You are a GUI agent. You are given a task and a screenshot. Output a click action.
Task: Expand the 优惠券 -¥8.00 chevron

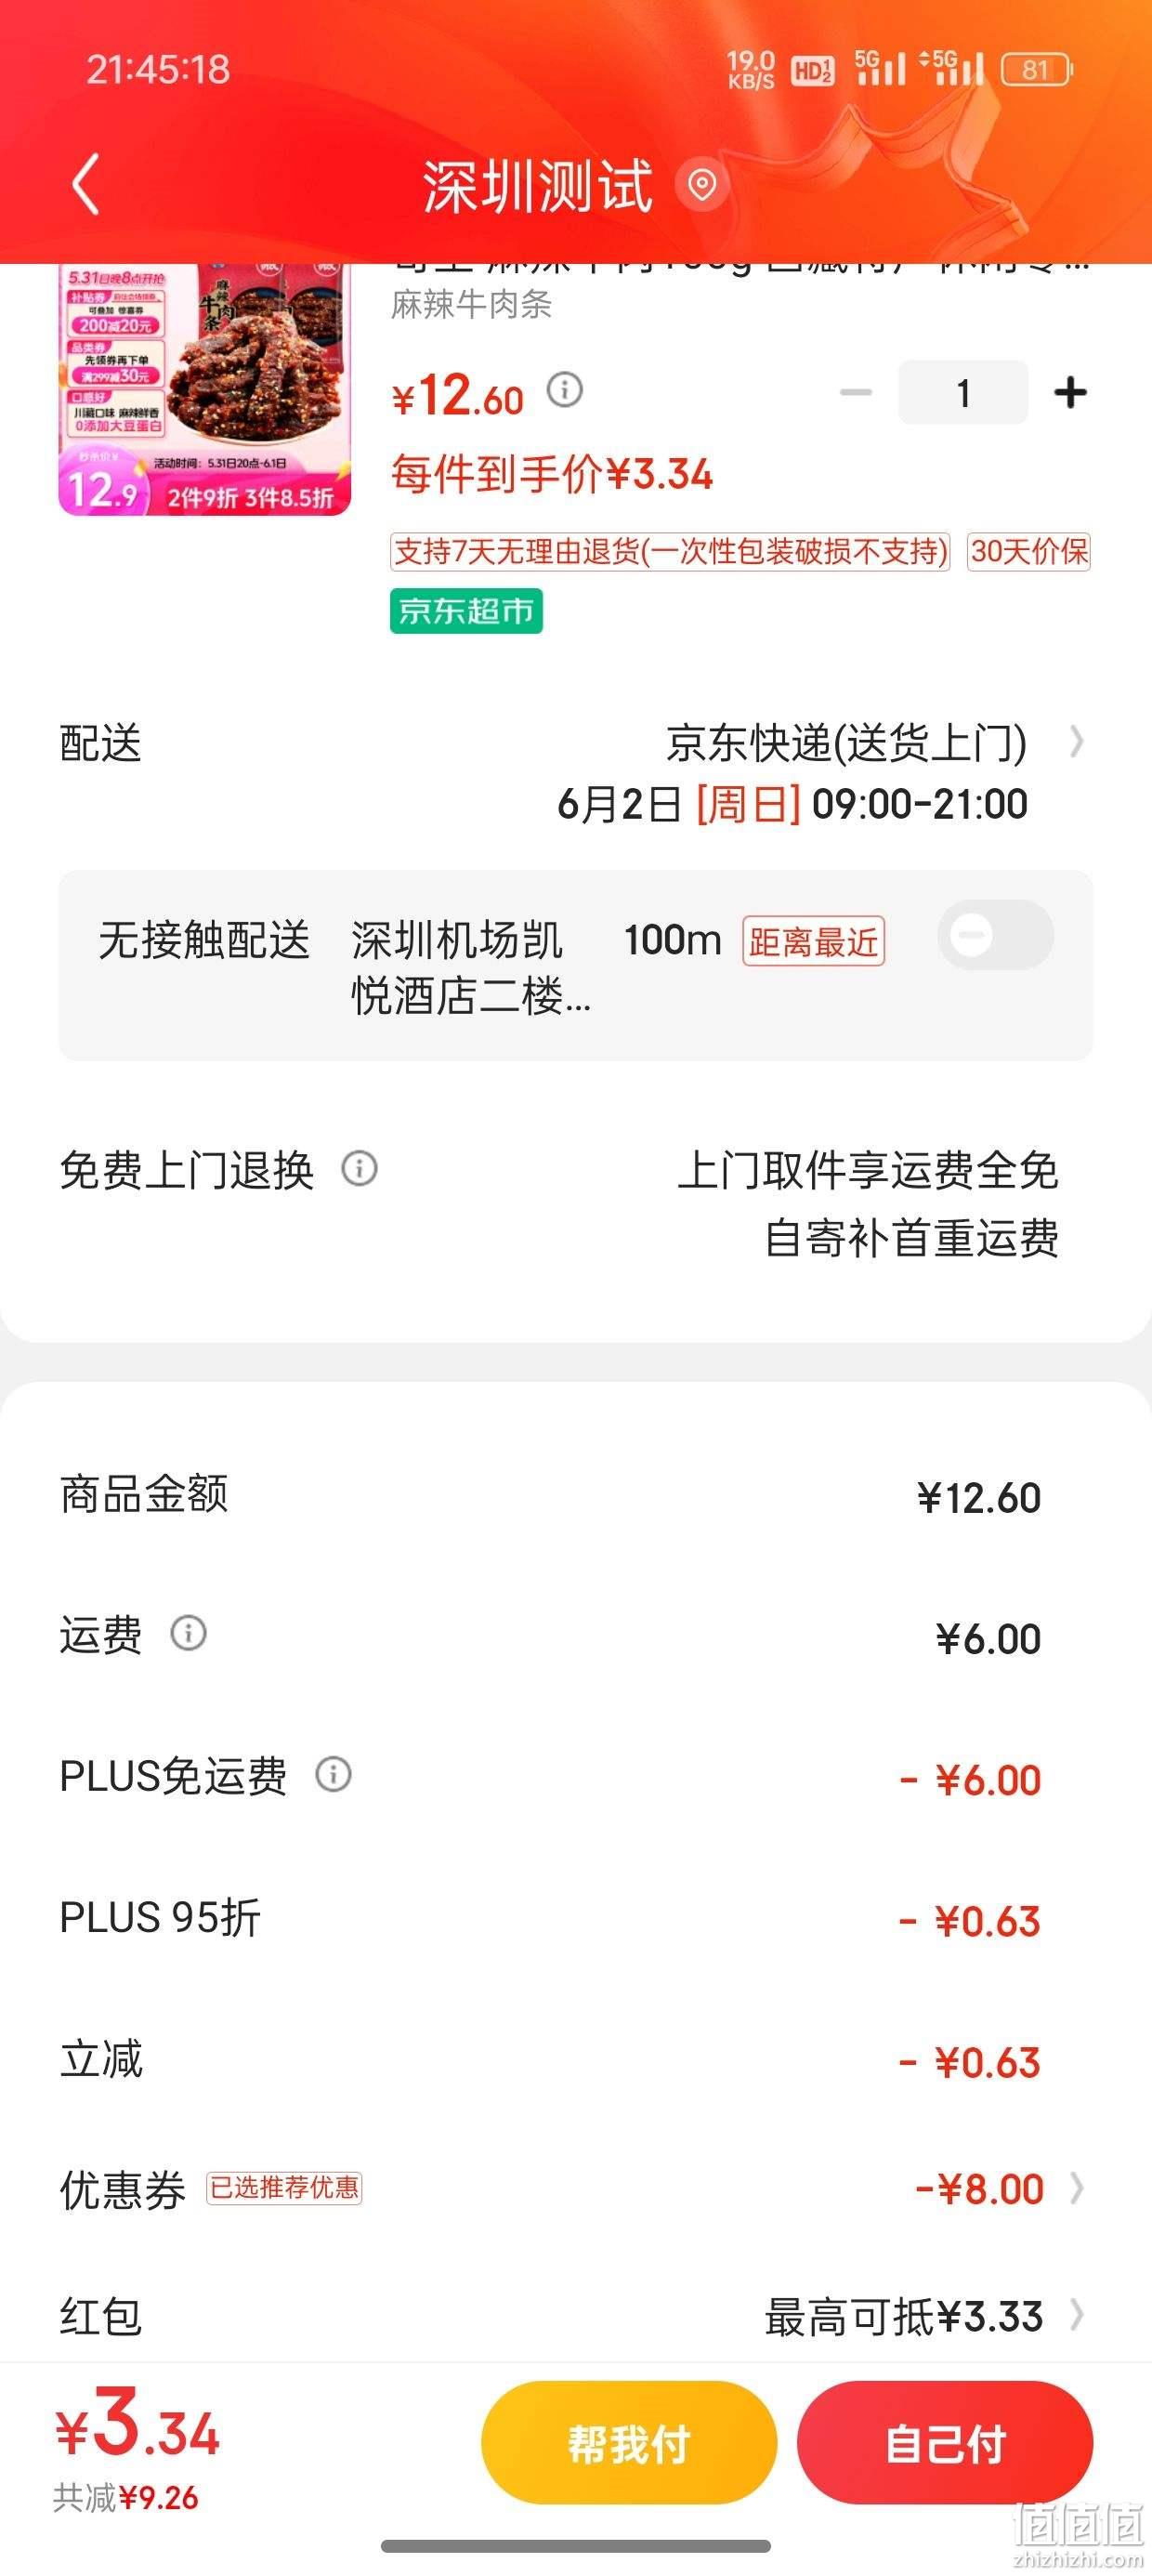point(1076,2188)
